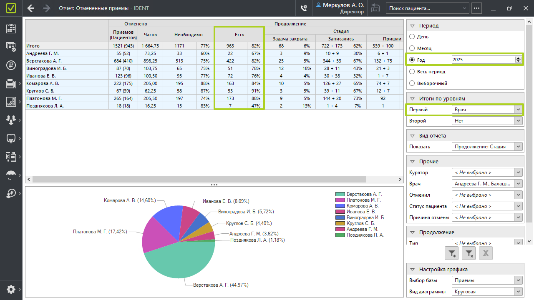Click the three-dots more button
This screenshot has height=300, width=534.
pos(476,8)
